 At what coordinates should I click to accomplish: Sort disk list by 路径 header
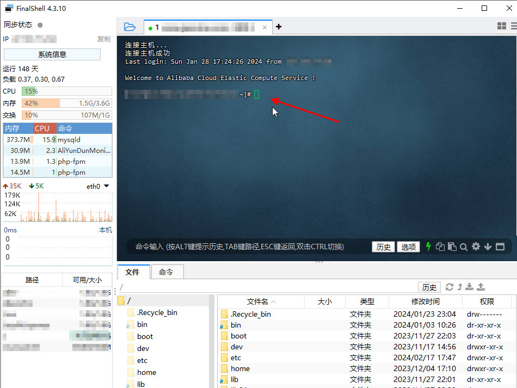click(32, 280)
